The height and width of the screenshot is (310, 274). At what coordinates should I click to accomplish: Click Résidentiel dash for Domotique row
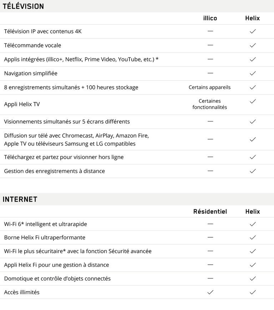tap(210, 278)
